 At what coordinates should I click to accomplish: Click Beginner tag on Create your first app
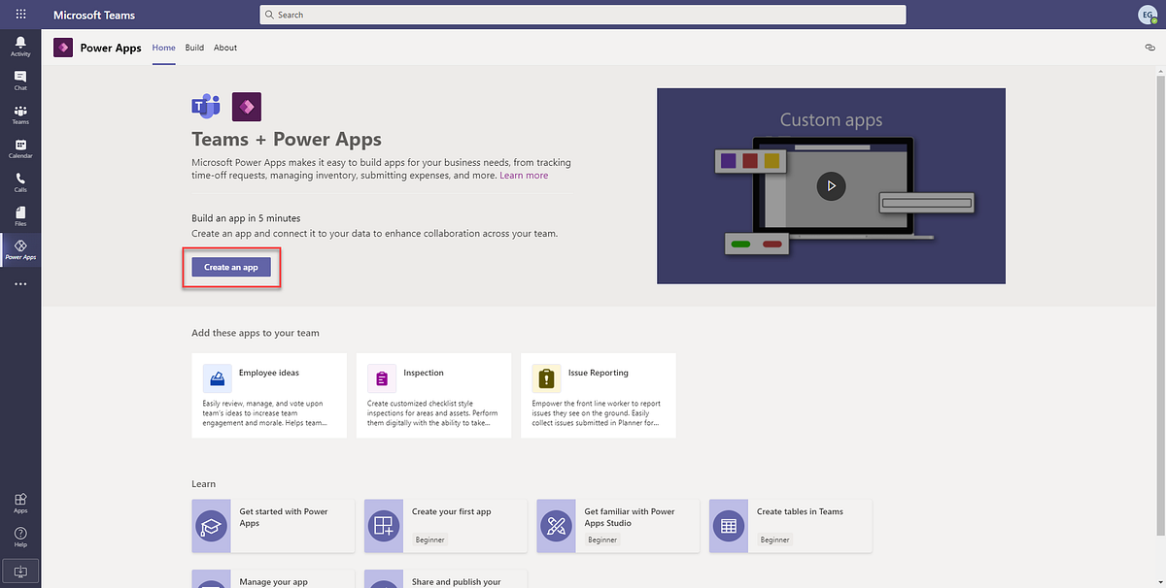click(x=430, y=539)
